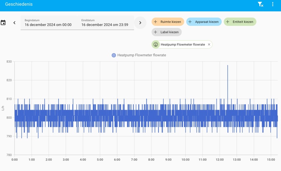The image size is (281, 171).
Task: Remove the Heatpump Flowmeter flowrate entity chip
Action: pos(209,44)
